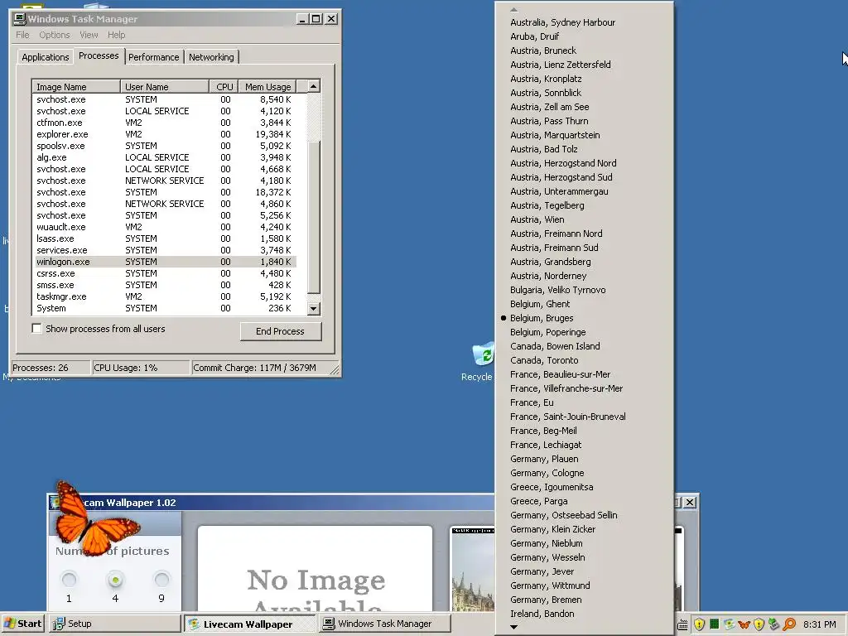Select 9 pictures radio option
The image size is (848, 636).
pos(161,580)
